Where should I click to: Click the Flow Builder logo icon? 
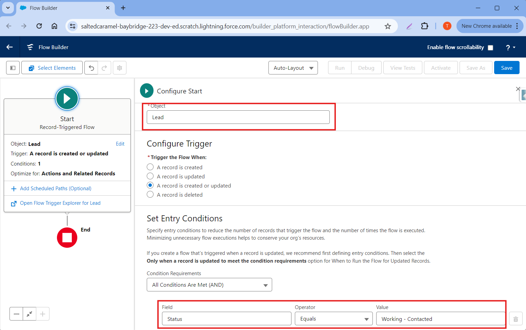pyautogui.click(x=30, y=47)
